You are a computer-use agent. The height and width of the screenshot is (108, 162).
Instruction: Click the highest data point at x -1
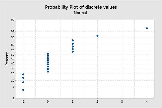click(x=23, y=74)
